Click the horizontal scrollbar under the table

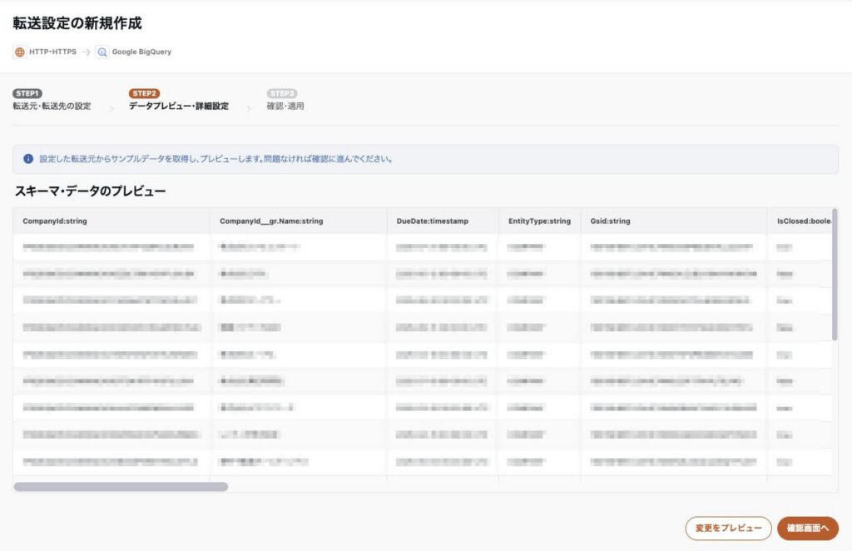click(x=121, y=487)
